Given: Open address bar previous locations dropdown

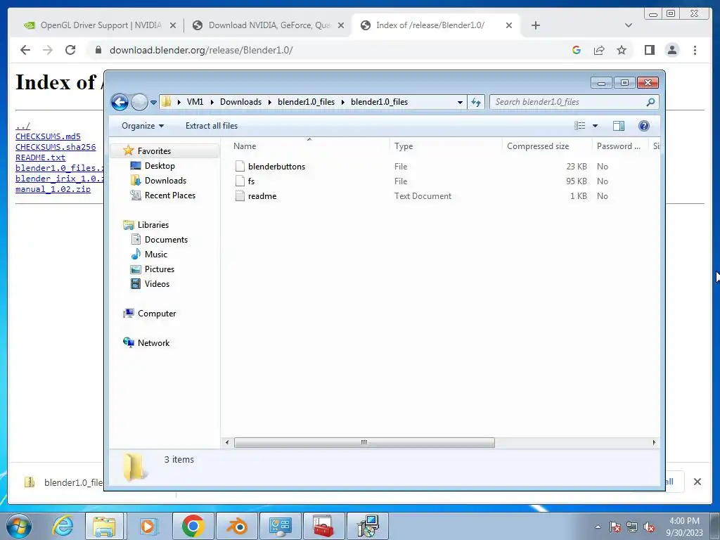Looking at the screenshot, I should pos(460,103).
